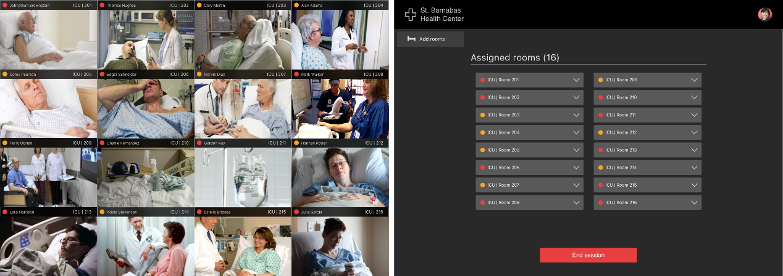Click the orange status dot for Room 203

(x=483, y=115)
